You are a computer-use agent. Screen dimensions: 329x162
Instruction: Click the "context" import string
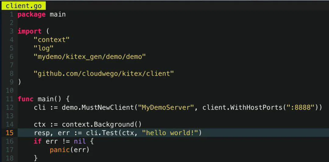pos(51,40)
